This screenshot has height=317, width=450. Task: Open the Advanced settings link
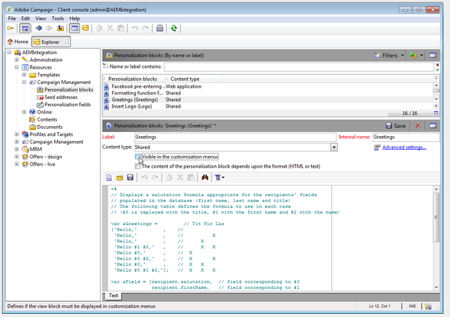(404, 147)
